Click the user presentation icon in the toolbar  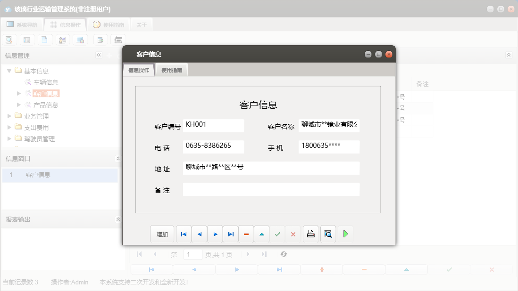click(63, 40)
